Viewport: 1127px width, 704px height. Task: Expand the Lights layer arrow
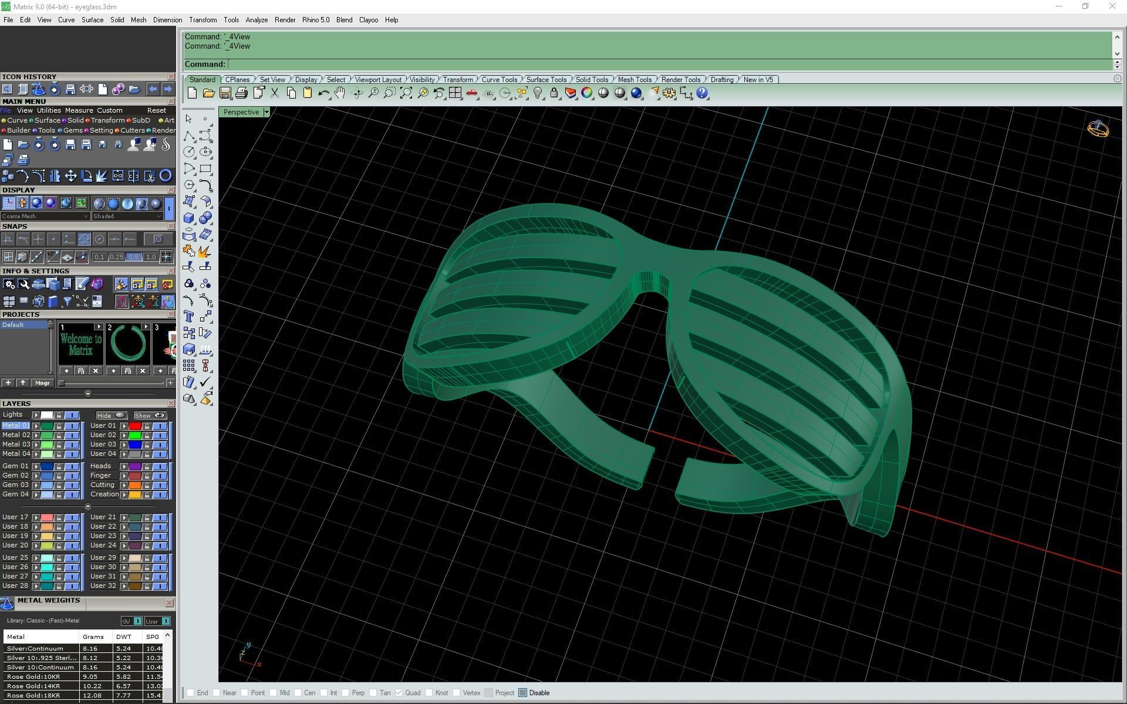coord(36,415)
